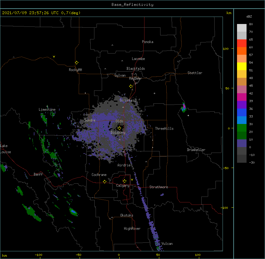This screenshot has width=265, height=259.
Task: Click the RockyMH label
Action: 75,70
